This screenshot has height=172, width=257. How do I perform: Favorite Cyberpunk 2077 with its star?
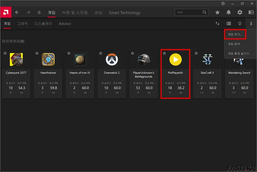5,53
